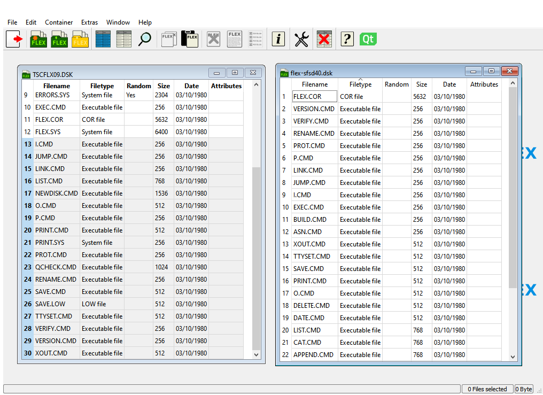Open the Help menu
Image resolution: width=543 pixels, height=395 pixels.
[145, 22]
